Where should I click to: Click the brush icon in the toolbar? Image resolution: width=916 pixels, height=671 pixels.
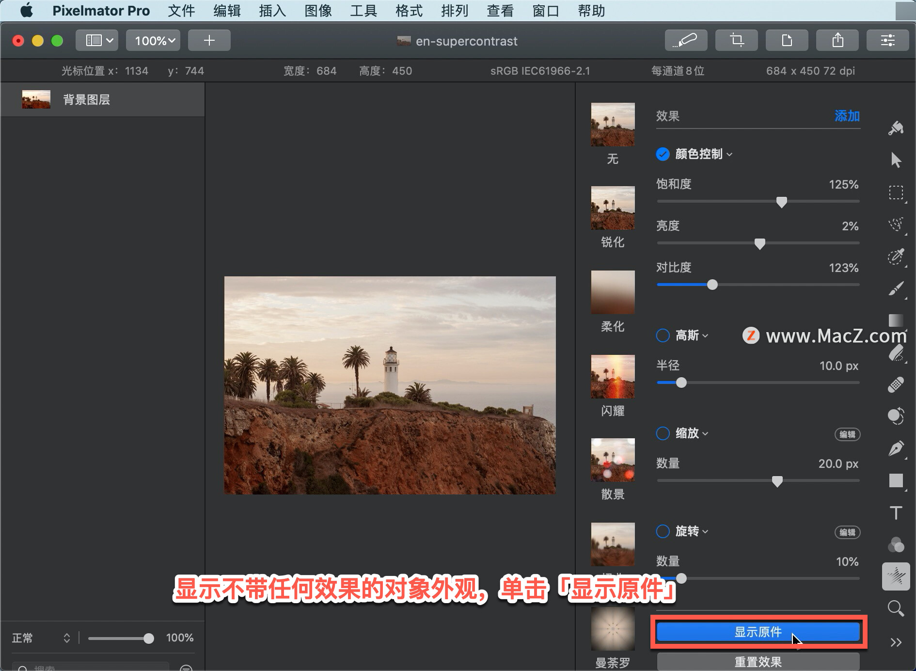(686, 40)
